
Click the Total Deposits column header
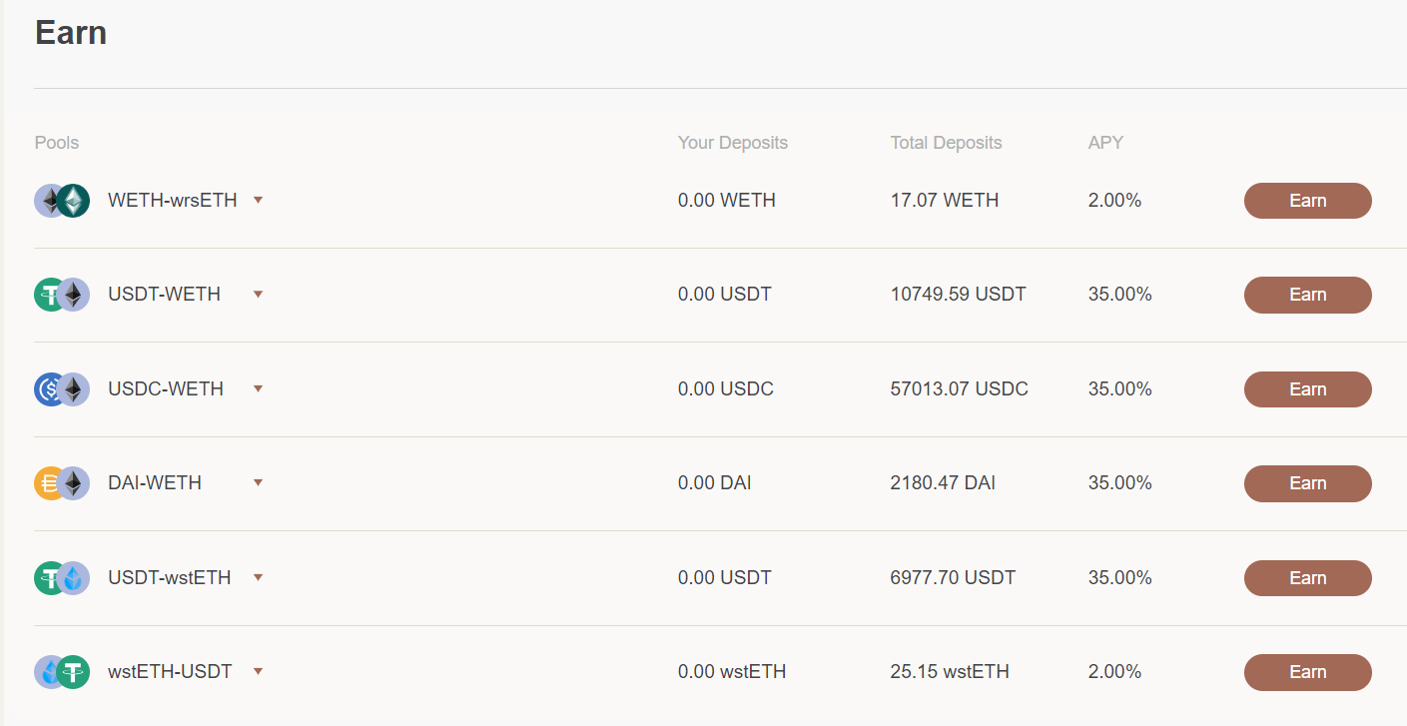pyautogui.click(x=946, y=143)
